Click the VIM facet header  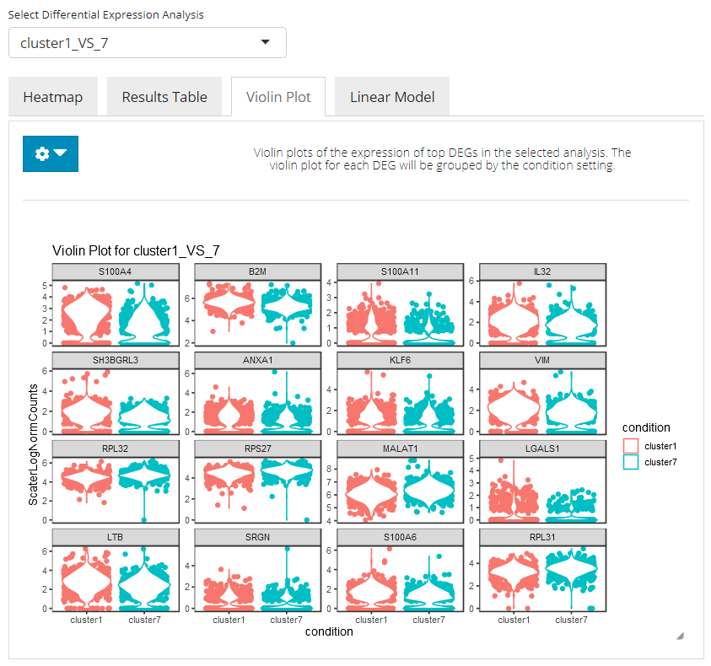click(x=542, y=360)
